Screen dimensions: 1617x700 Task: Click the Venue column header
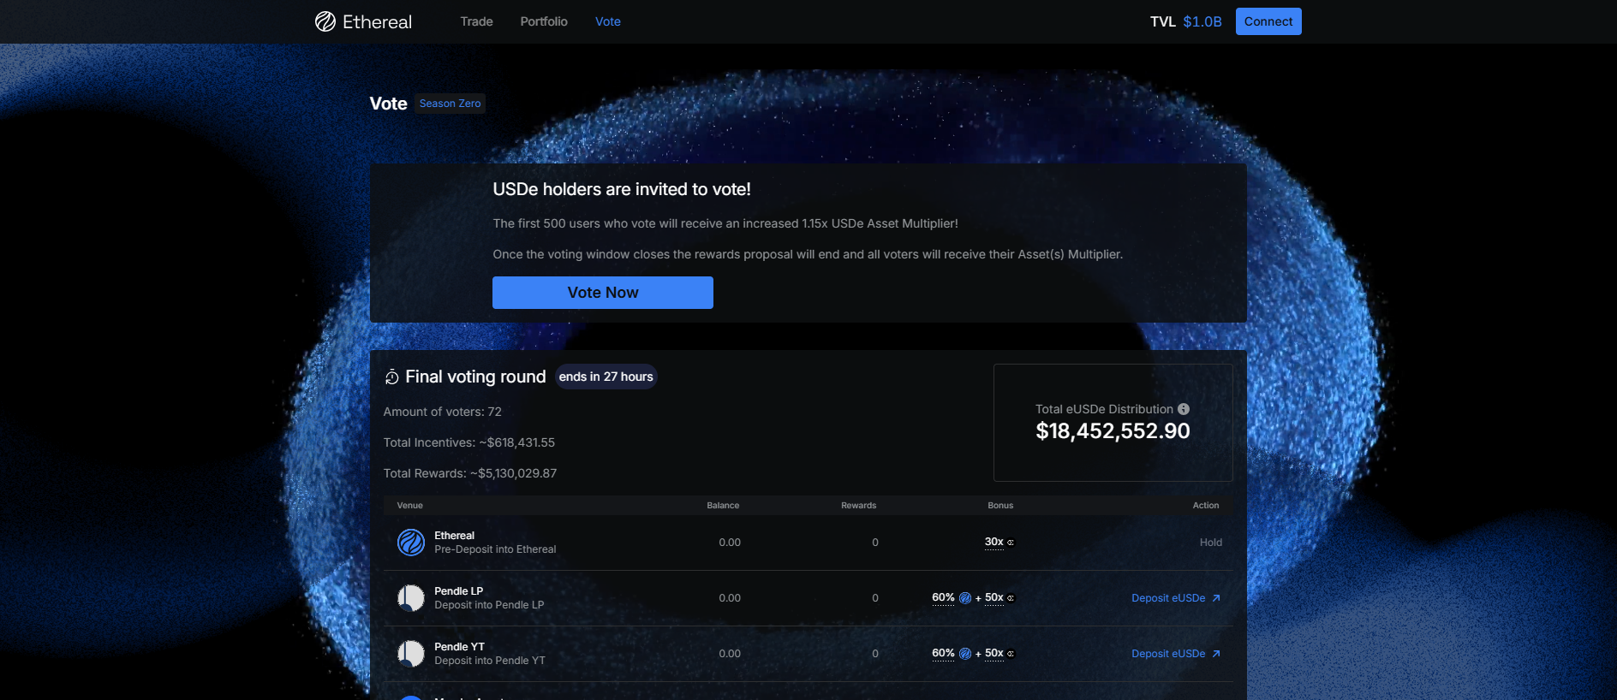(410, 506)
